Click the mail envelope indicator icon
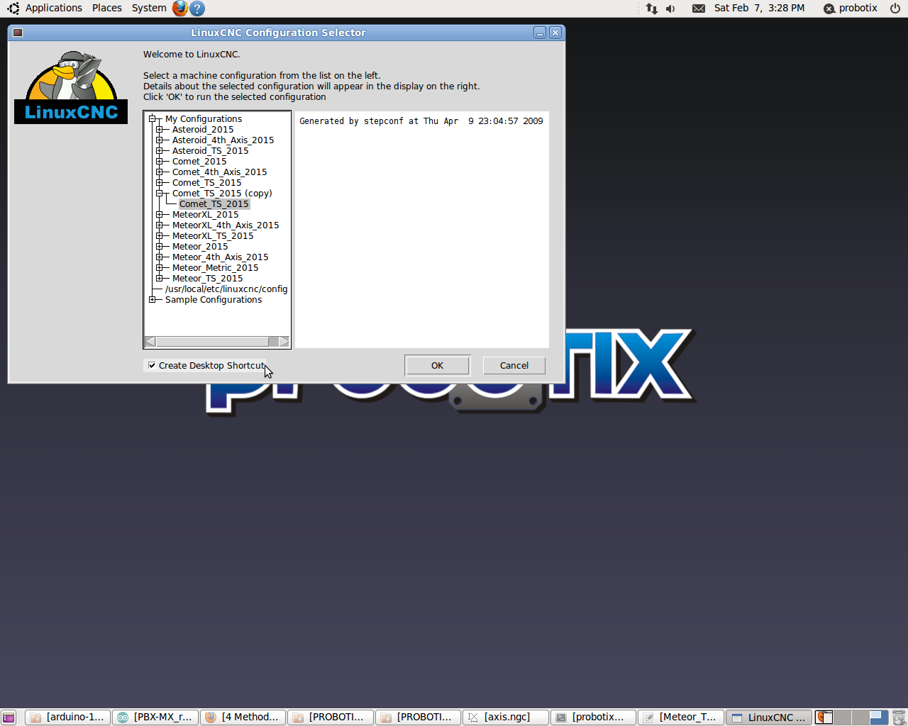 point(699,9)
